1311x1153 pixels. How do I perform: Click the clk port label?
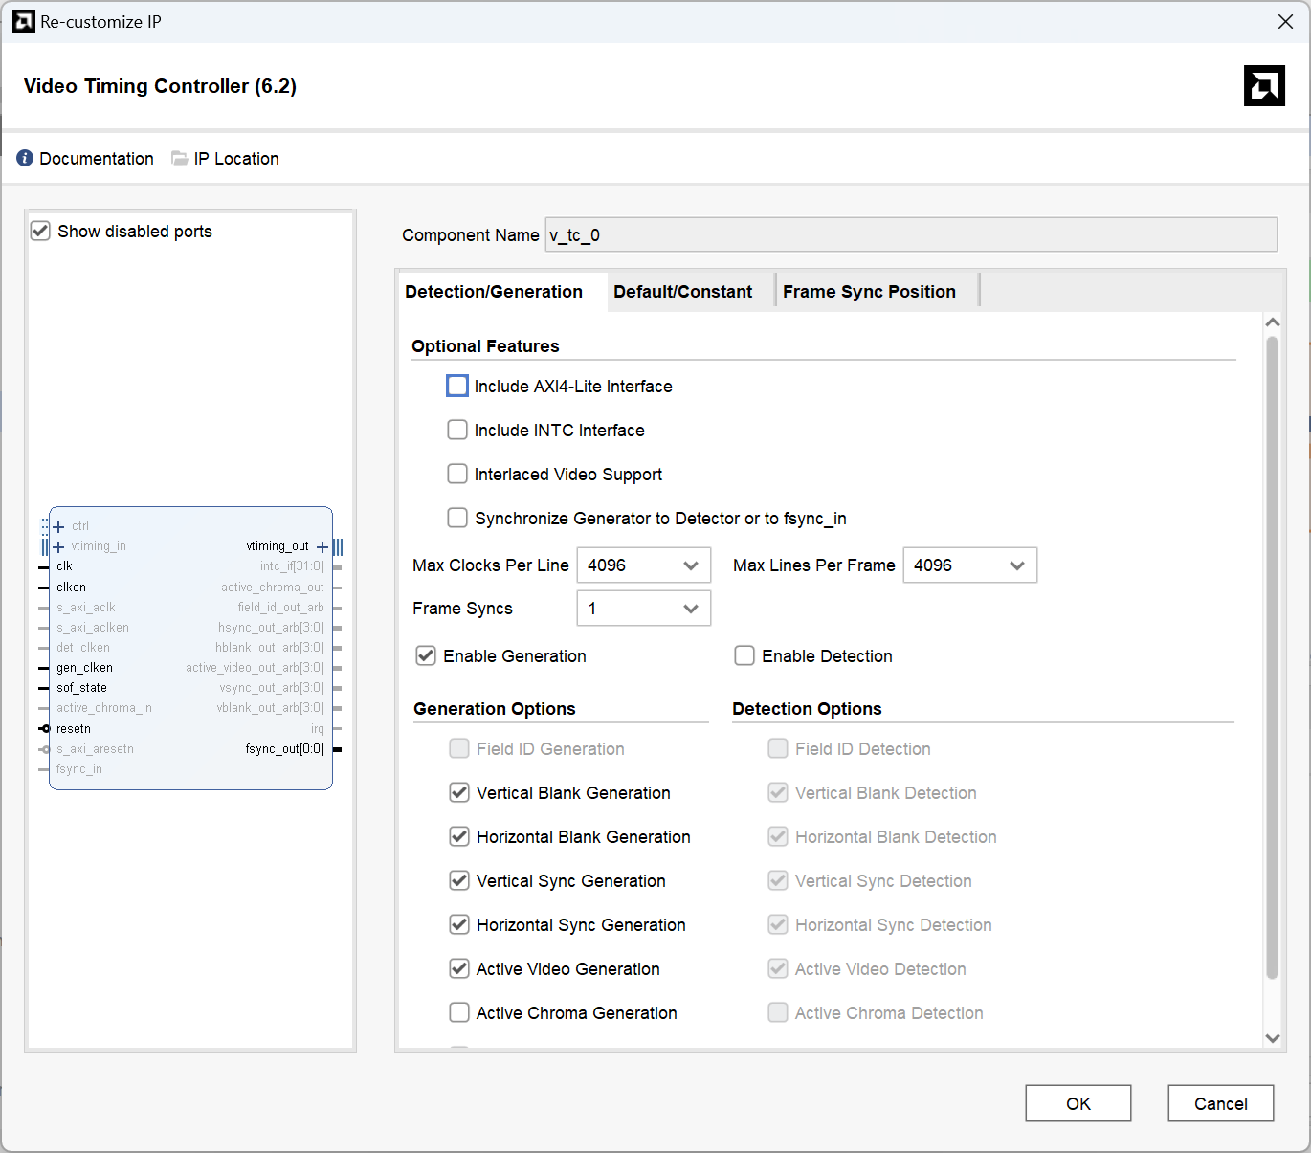(x=64, y=566)
